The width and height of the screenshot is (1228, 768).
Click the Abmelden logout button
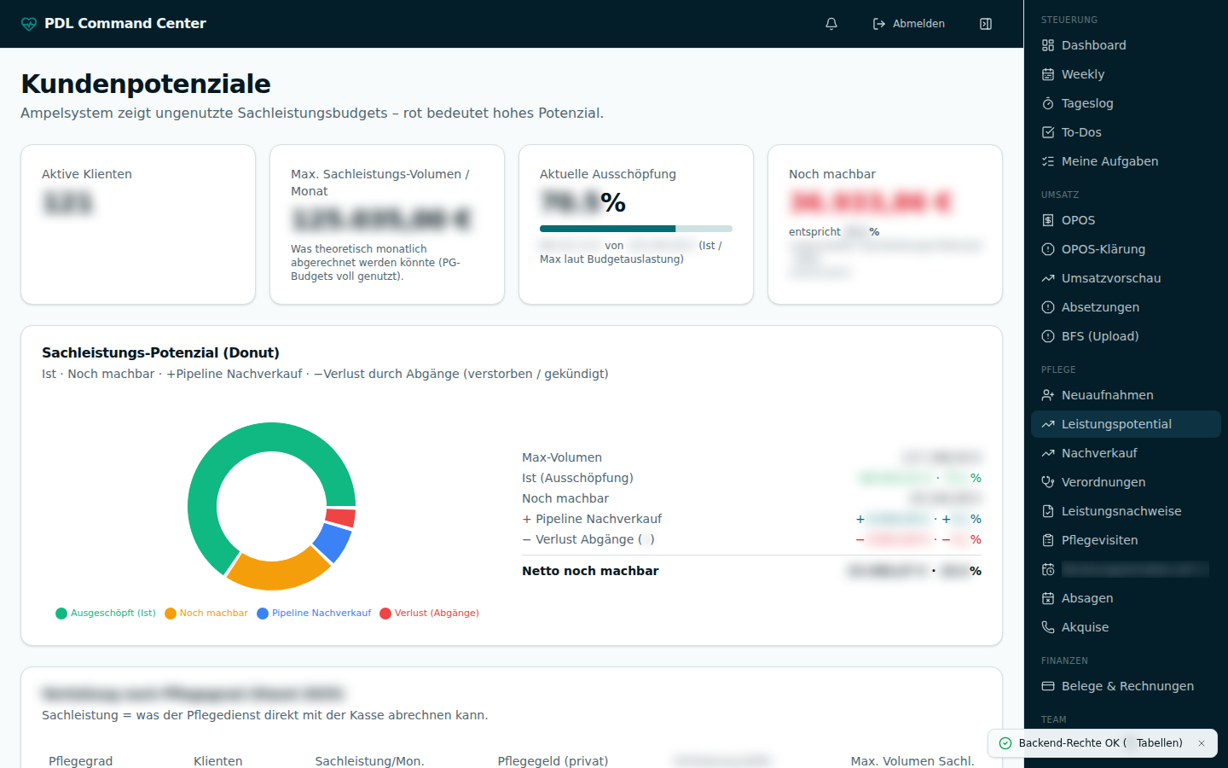pos(909,24)
